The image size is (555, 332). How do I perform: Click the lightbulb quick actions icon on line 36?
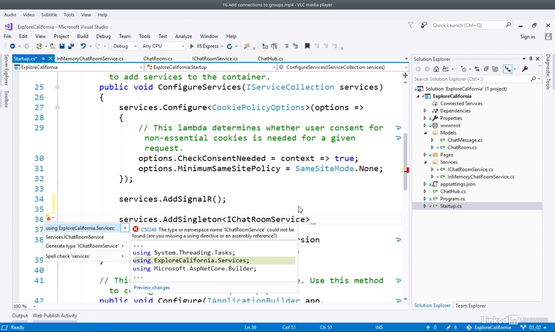(48, 218)
